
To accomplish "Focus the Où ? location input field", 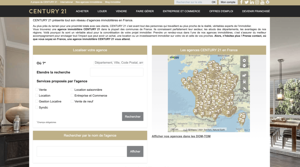I will tap(118, 63).
